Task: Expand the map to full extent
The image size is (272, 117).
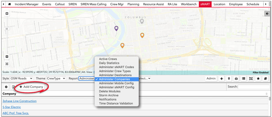Action: pyautogui.click(x=7, y=64)
